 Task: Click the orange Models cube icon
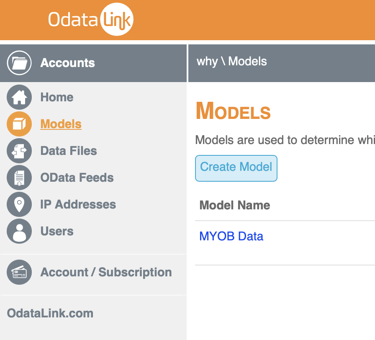(19, 124)
